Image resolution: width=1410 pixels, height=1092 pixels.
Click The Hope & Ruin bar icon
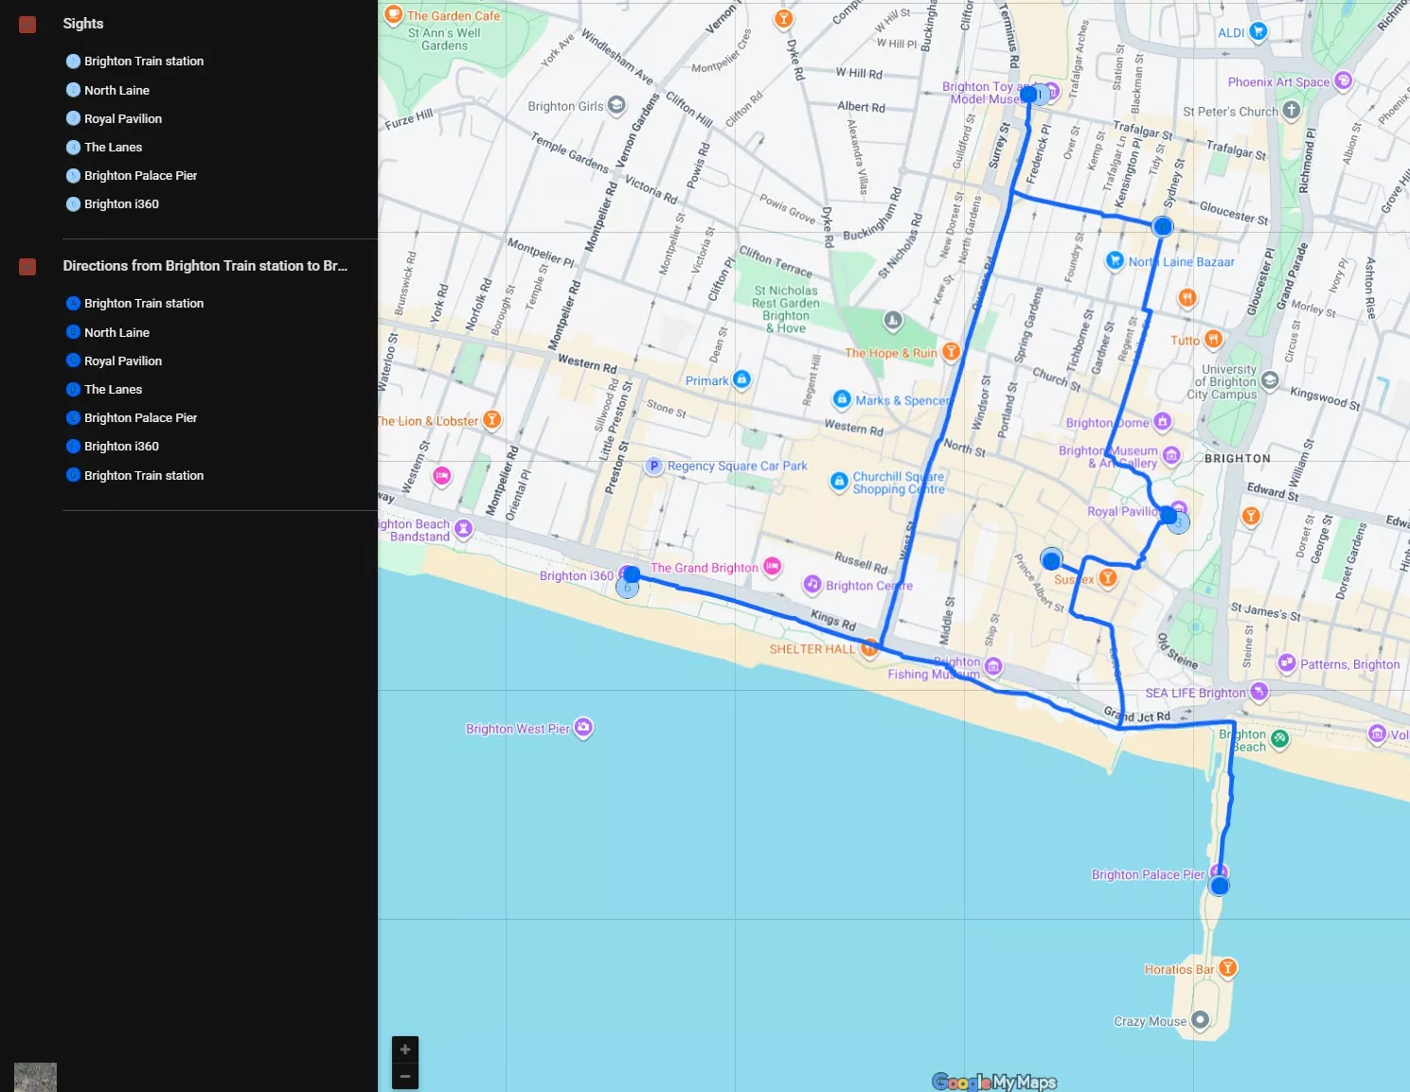pos(951,352)
